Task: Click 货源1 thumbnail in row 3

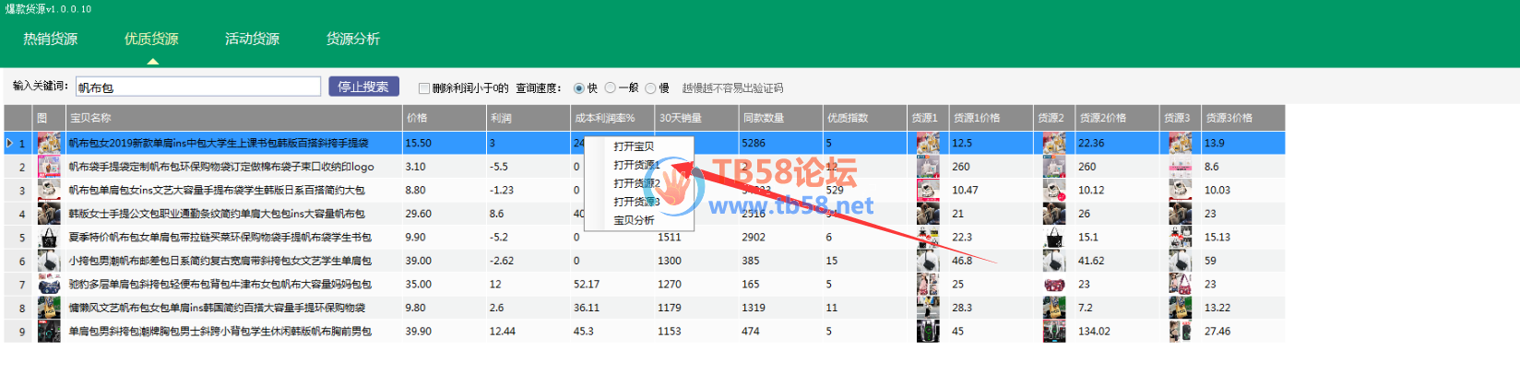Action: (928, 191)
